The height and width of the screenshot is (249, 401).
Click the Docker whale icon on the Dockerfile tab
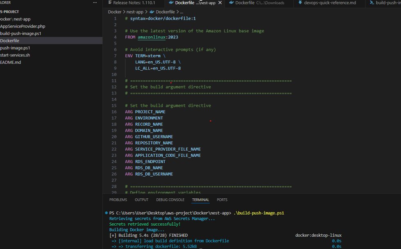point(171,3)
